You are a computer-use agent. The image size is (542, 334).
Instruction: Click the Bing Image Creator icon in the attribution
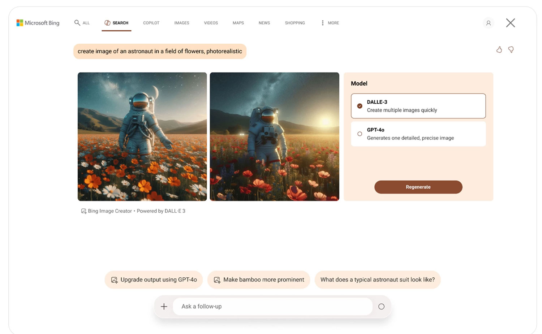83,211
